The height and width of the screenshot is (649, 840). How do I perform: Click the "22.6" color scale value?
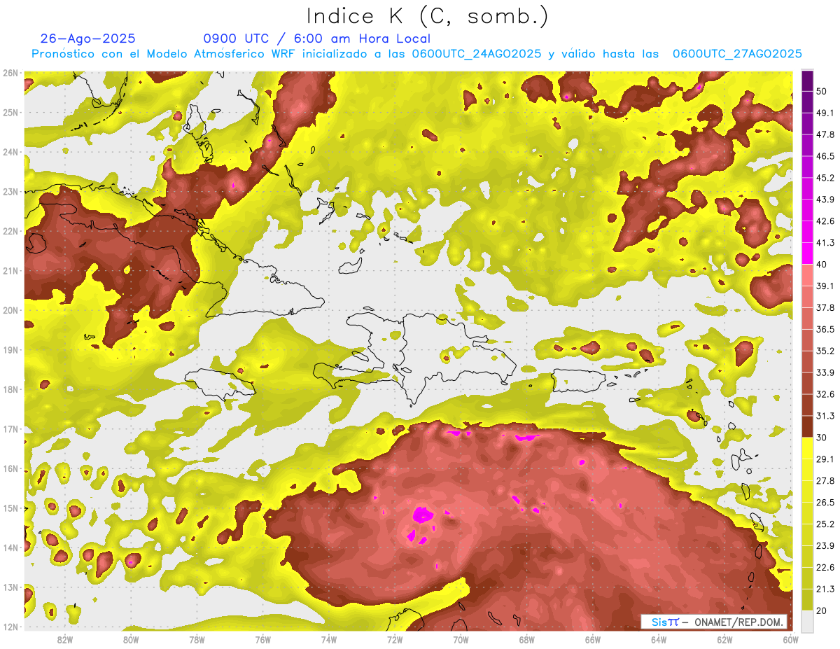(x=825, y=568)
